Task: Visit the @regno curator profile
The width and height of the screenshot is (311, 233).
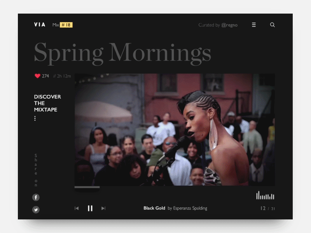Action: coord(229,25)
